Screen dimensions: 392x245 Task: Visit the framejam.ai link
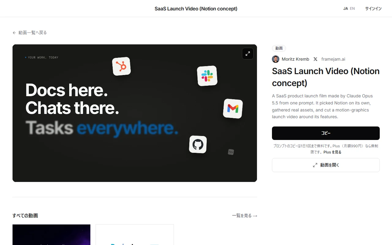pos(333,59)
